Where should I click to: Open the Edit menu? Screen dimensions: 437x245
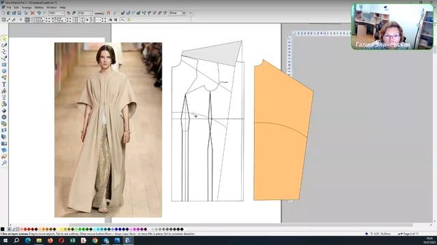point(16,7)
